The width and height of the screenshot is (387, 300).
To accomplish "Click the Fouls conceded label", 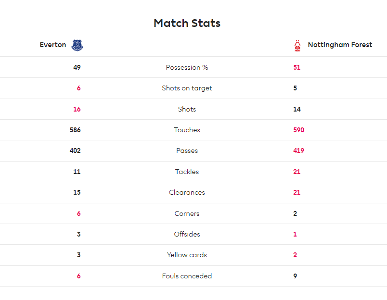I will (187, 276).
